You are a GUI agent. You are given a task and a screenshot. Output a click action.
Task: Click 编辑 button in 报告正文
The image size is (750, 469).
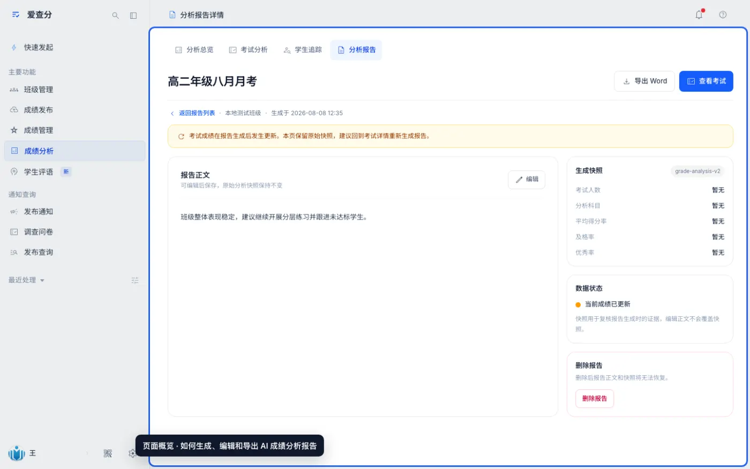pyautogui.click(x=527, y=180)
